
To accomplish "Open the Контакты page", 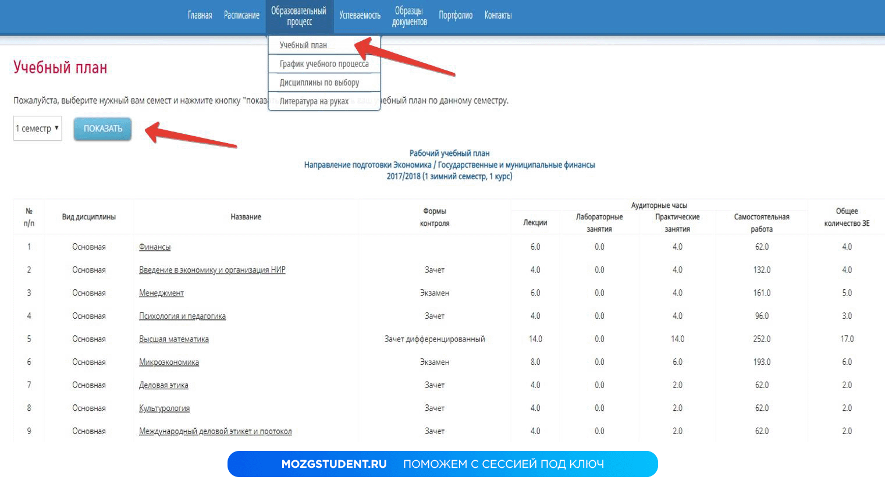I will (498, 15).
